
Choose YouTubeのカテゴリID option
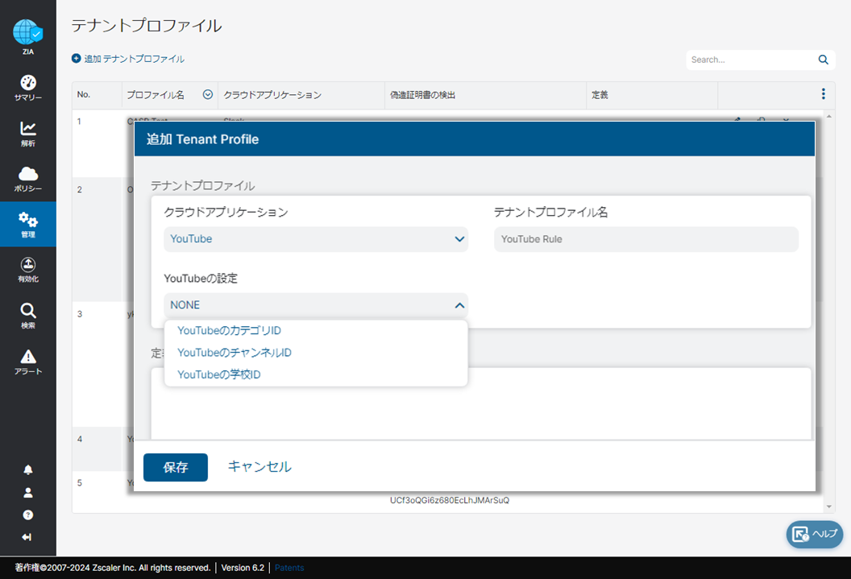(x=229, y=330)
